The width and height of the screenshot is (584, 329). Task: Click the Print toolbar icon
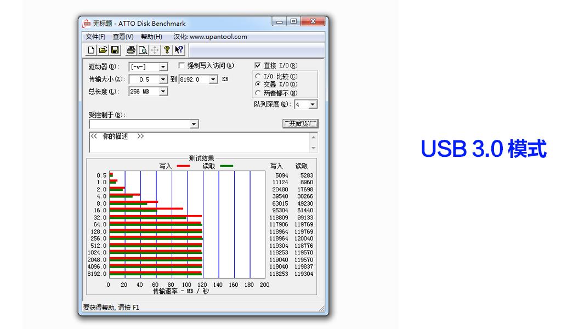[x=131, y=50]
